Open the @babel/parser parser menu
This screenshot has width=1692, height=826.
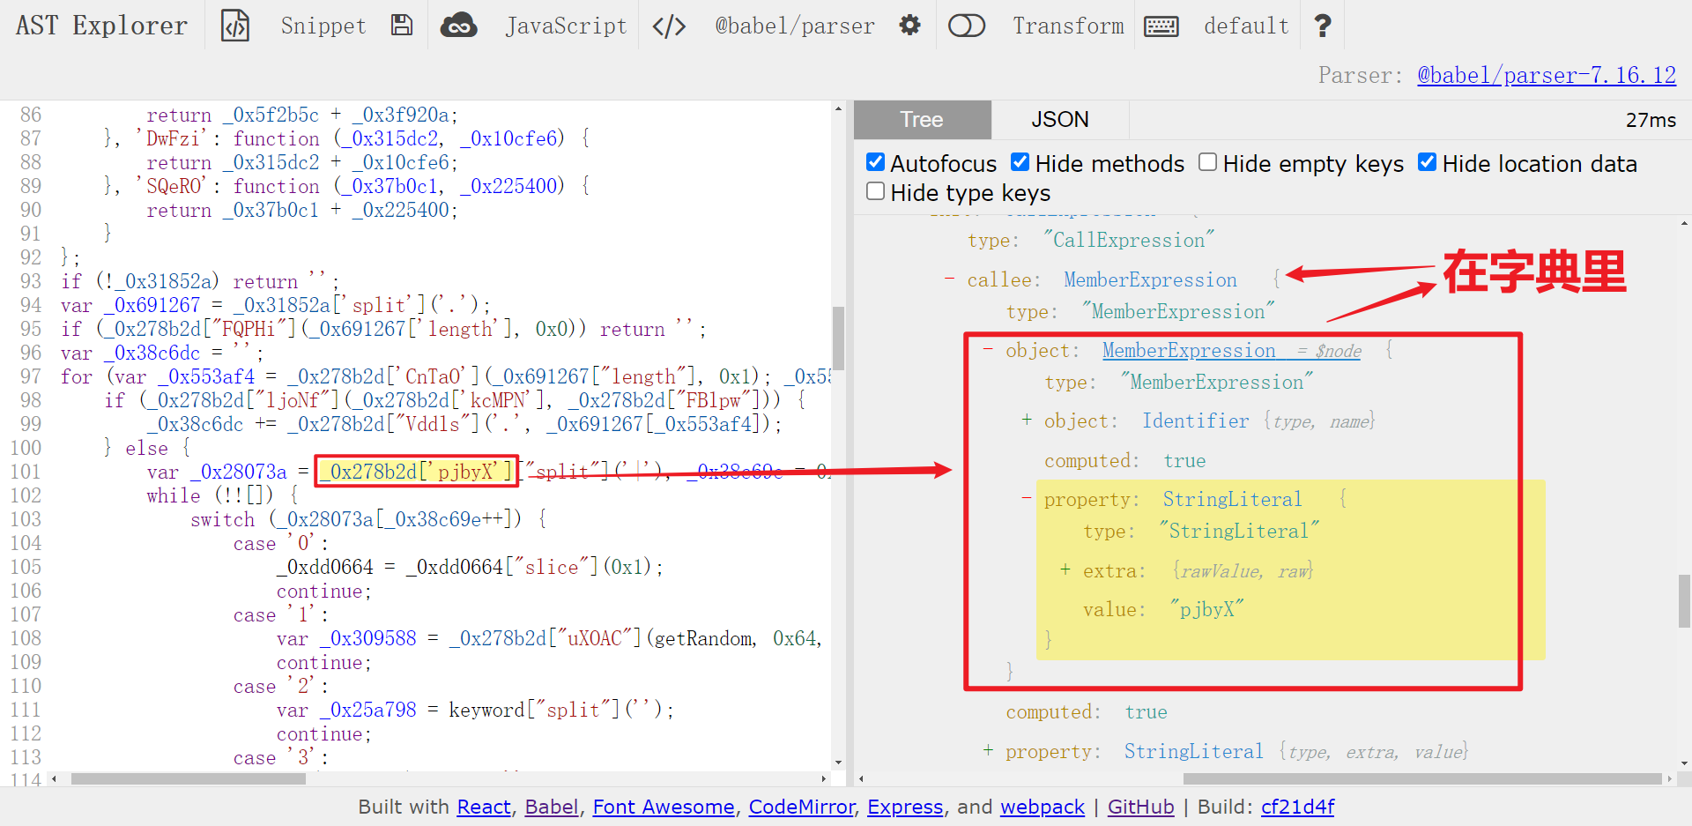795,26
